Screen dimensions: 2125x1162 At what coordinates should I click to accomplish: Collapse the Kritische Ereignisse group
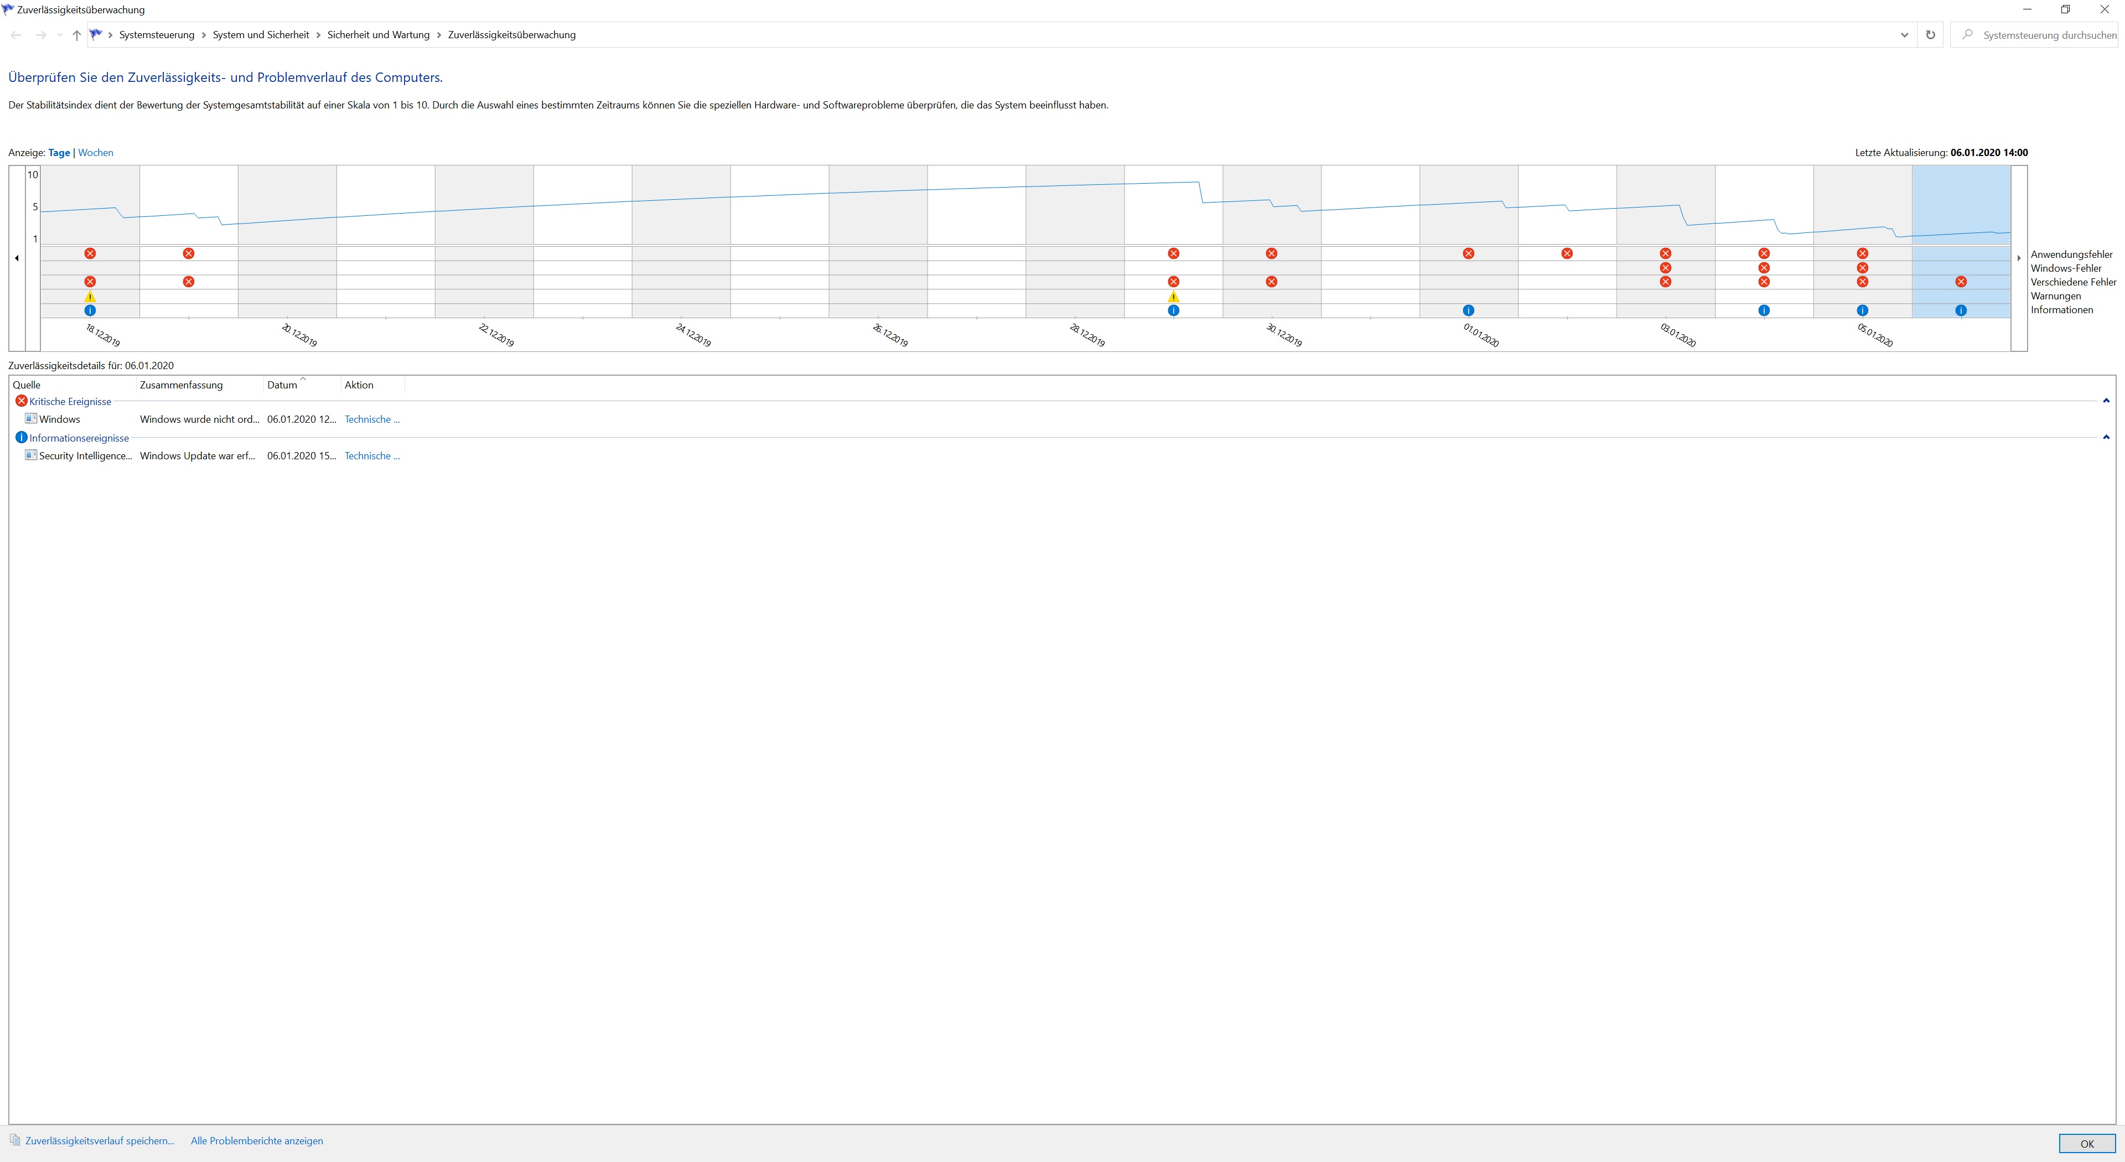[x=2106, y=401]
